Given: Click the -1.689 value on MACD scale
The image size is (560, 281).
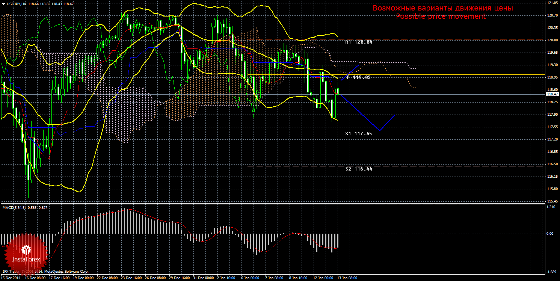Looking at the screenshot, I should click(x=551, y=272).
